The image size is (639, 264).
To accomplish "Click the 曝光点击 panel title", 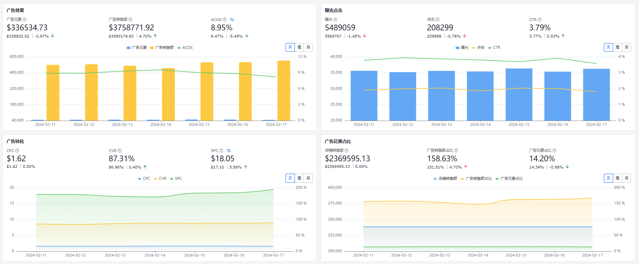I will [x=333, y=10].
